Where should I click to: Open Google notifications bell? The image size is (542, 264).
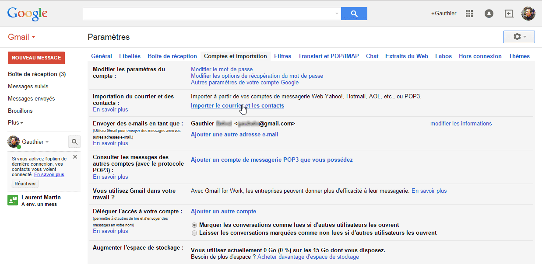coord(489,13)
